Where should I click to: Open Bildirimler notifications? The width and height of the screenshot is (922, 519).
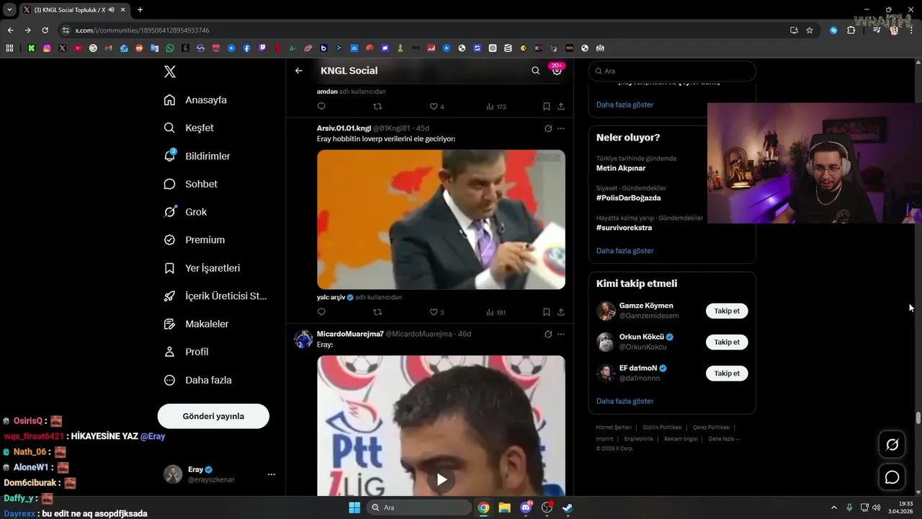pyautogui.click(x=197, y=156)
